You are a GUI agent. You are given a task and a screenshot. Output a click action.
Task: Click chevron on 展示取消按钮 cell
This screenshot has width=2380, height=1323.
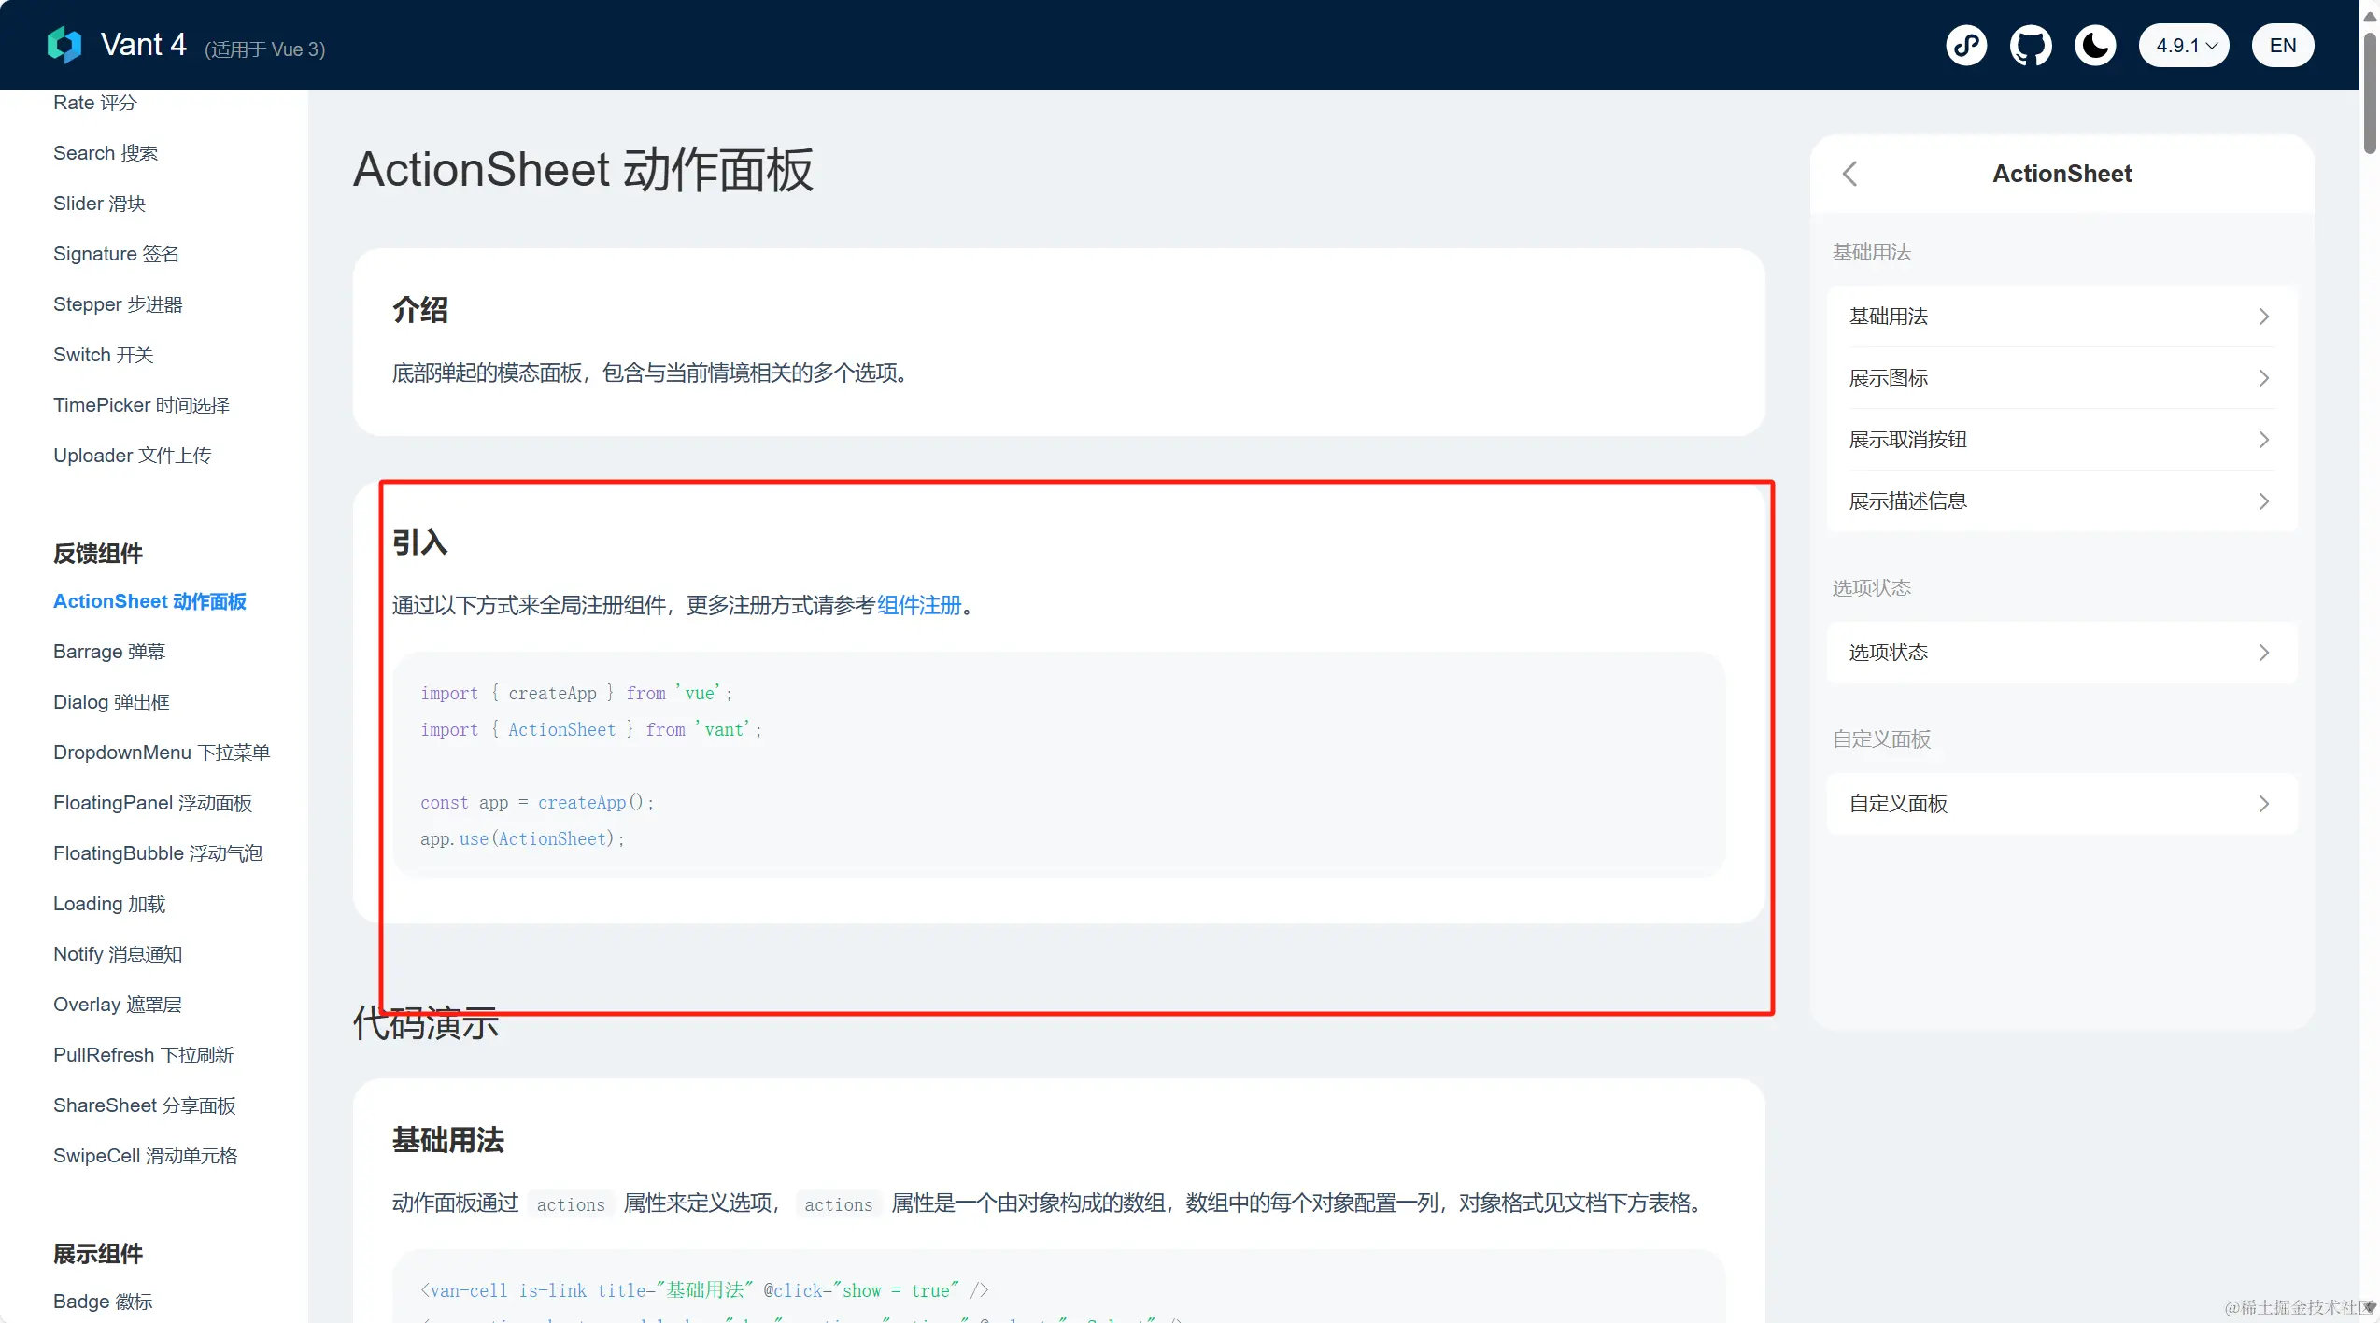pyautogui.click(x=2263, y=440)
